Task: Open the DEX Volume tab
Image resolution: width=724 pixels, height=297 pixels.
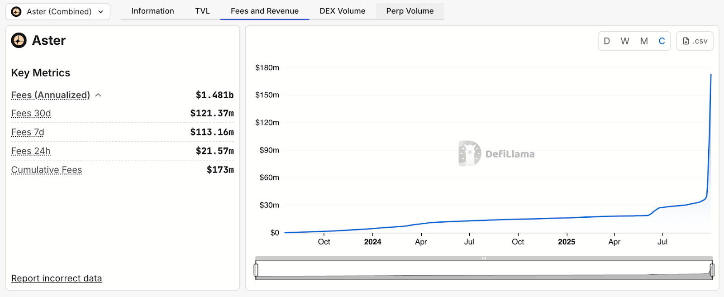Action: [x=342, y=11]
